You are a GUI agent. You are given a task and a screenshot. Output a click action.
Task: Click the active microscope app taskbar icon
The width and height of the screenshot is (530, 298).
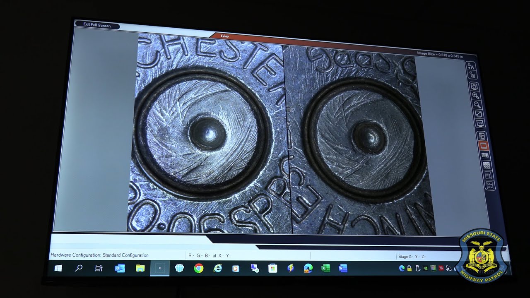tap(160, 269)
